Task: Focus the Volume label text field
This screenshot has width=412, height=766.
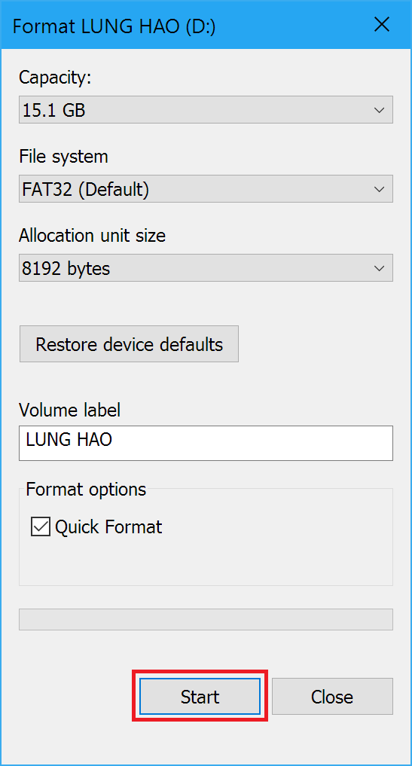Action: click(x=206, y=443)
